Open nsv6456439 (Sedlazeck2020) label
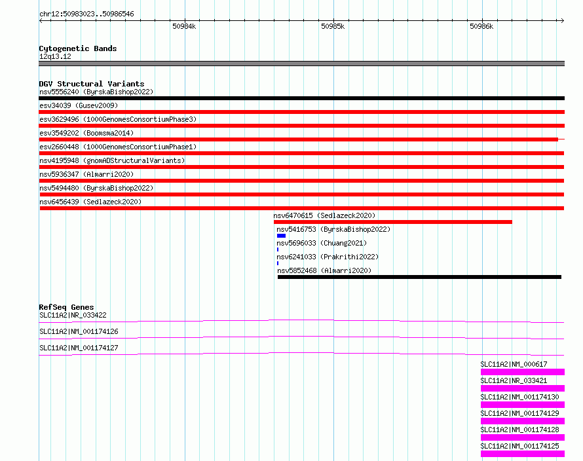This screenshot has width=583, height=461. click(90, 202)
